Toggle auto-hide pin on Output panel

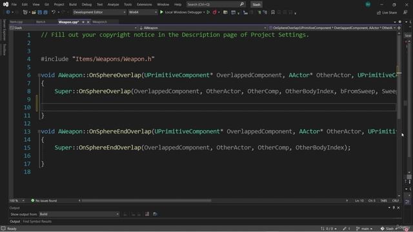[x=394, y=208]
